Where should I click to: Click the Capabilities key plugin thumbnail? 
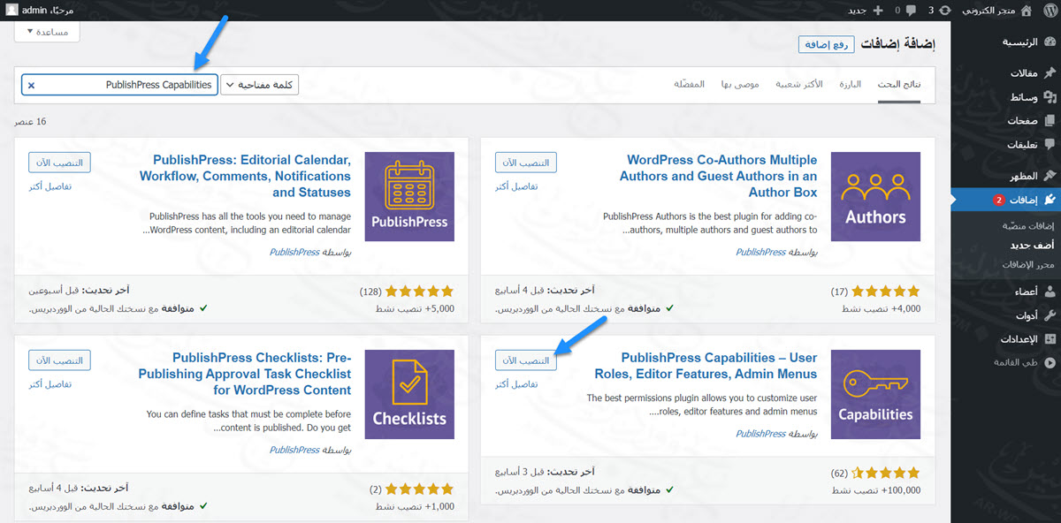coord(875,394)
